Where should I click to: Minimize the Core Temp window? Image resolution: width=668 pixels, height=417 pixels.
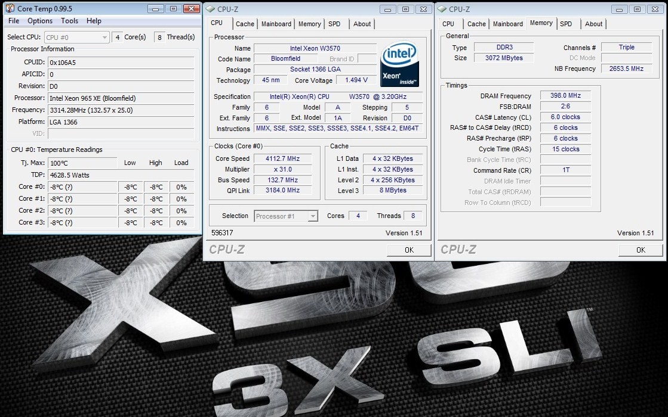tap(155, 9)
